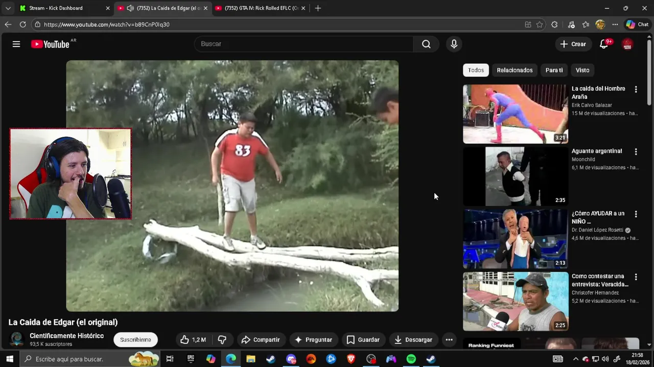Open the YouTube hamburger guide menu
This screenshot has width=654, height=367.
point(16,44)
